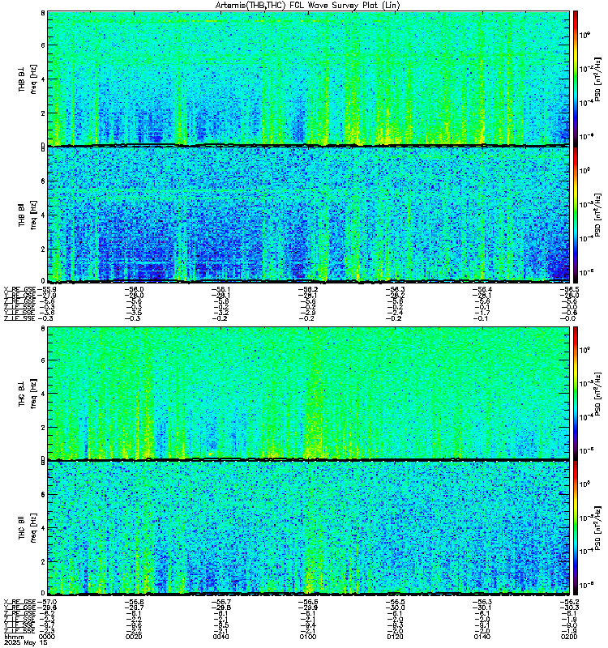608x648 pixels.
Task: Click the 2025 May 15 date label
Action: pyautogui.click(x=26, y=642)
